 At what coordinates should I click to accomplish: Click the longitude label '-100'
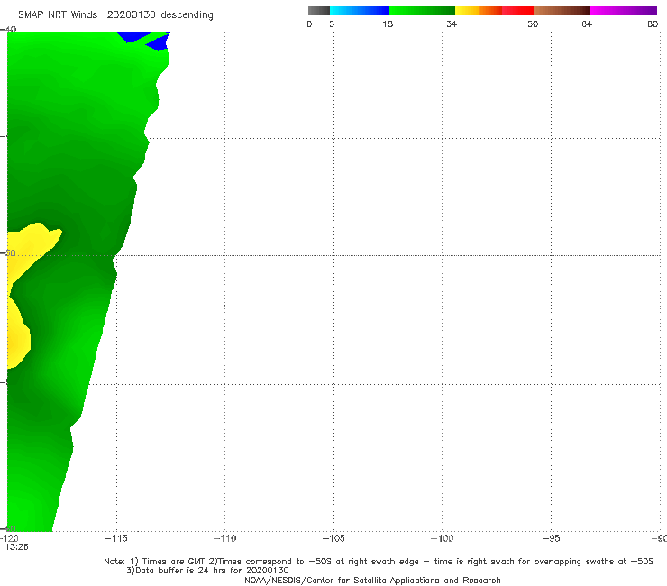442,538
